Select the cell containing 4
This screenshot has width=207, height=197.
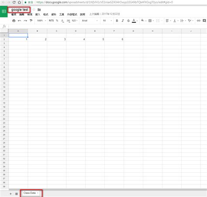pyautogui.click(x=76, y=39)
